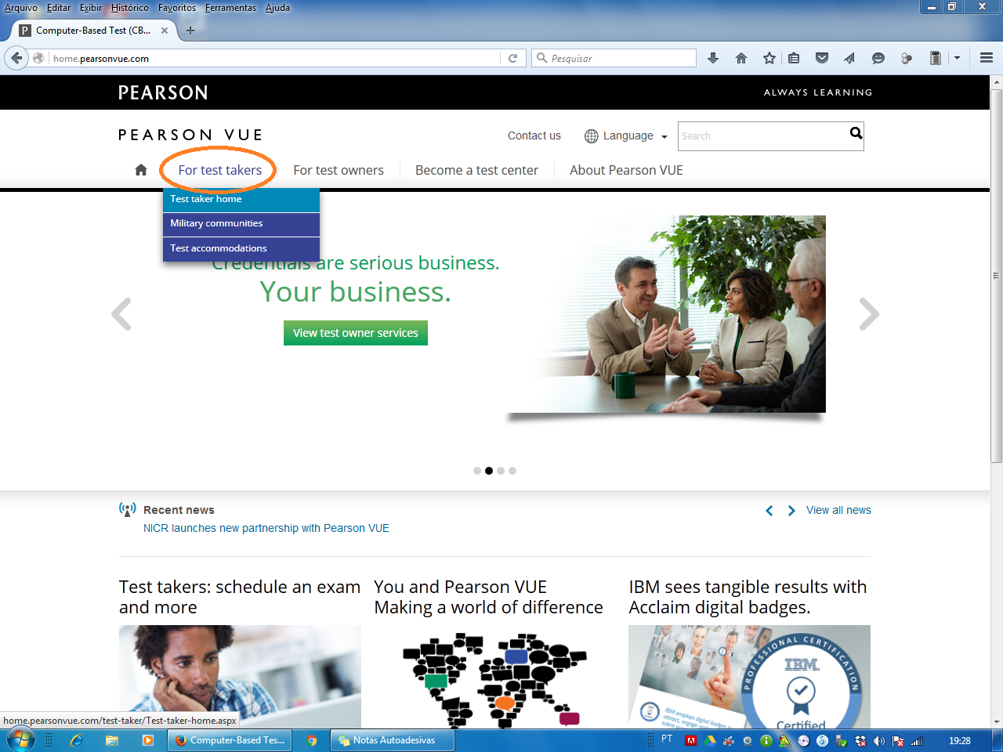This screenshot has height=752, width=1003.
Task: Open Windows Start button
Action: (x=20, y=740)
